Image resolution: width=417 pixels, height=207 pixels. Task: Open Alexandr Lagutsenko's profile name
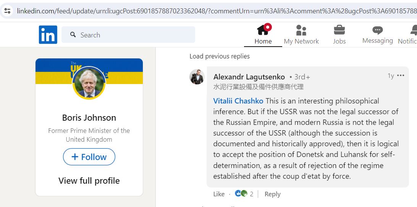(x=249, y=77)
